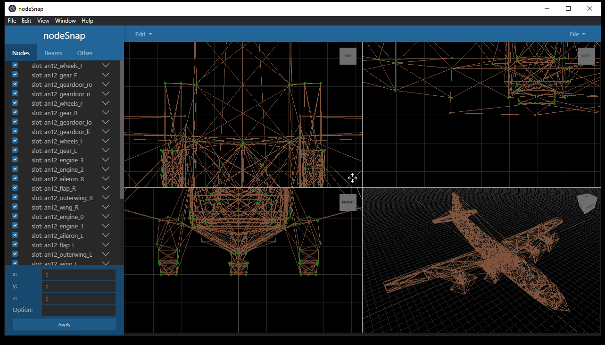Expand slot an12_wheels_l chevron
Screen dimensions: 605x345
click(106, 141)
